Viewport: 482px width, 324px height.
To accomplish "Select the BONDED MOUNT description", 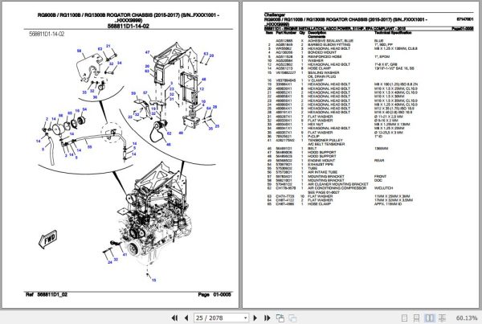I will coord(322,52).
